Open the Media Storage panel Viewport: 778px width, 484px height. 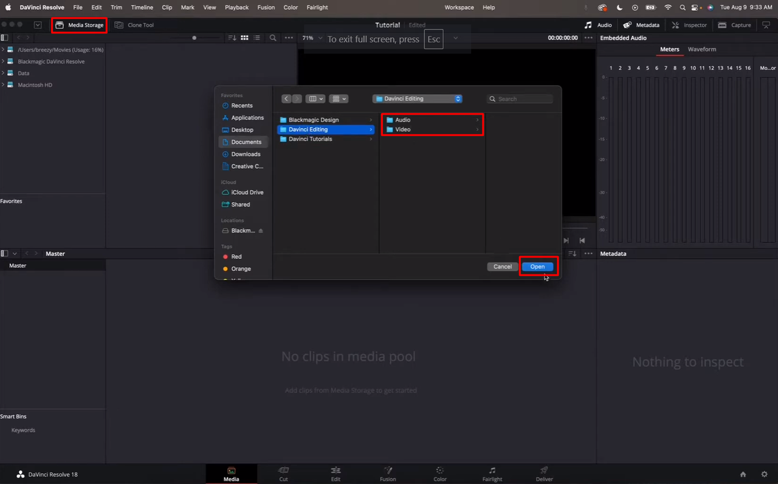pyautogui.click(x=78, y=25)
